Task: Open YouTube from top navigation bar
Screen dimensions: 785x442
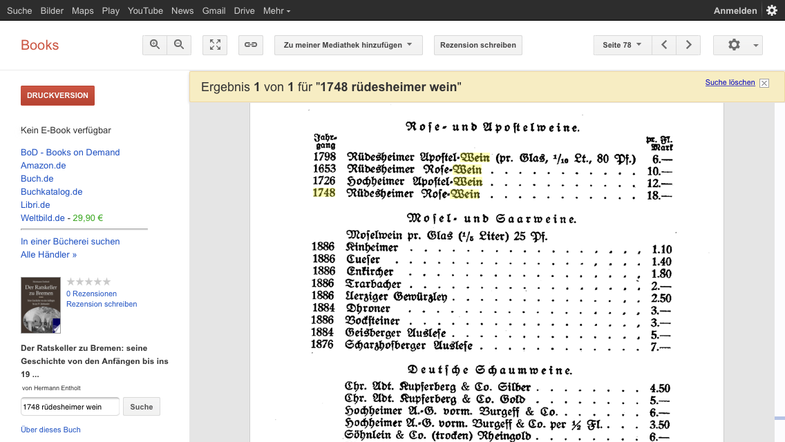Action: [x=145, y=10]
